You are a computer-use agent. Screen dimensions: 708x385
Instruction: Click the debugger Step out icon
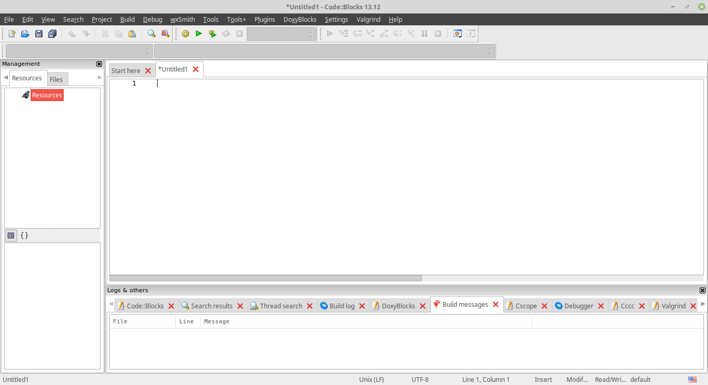tap(384, 34)
